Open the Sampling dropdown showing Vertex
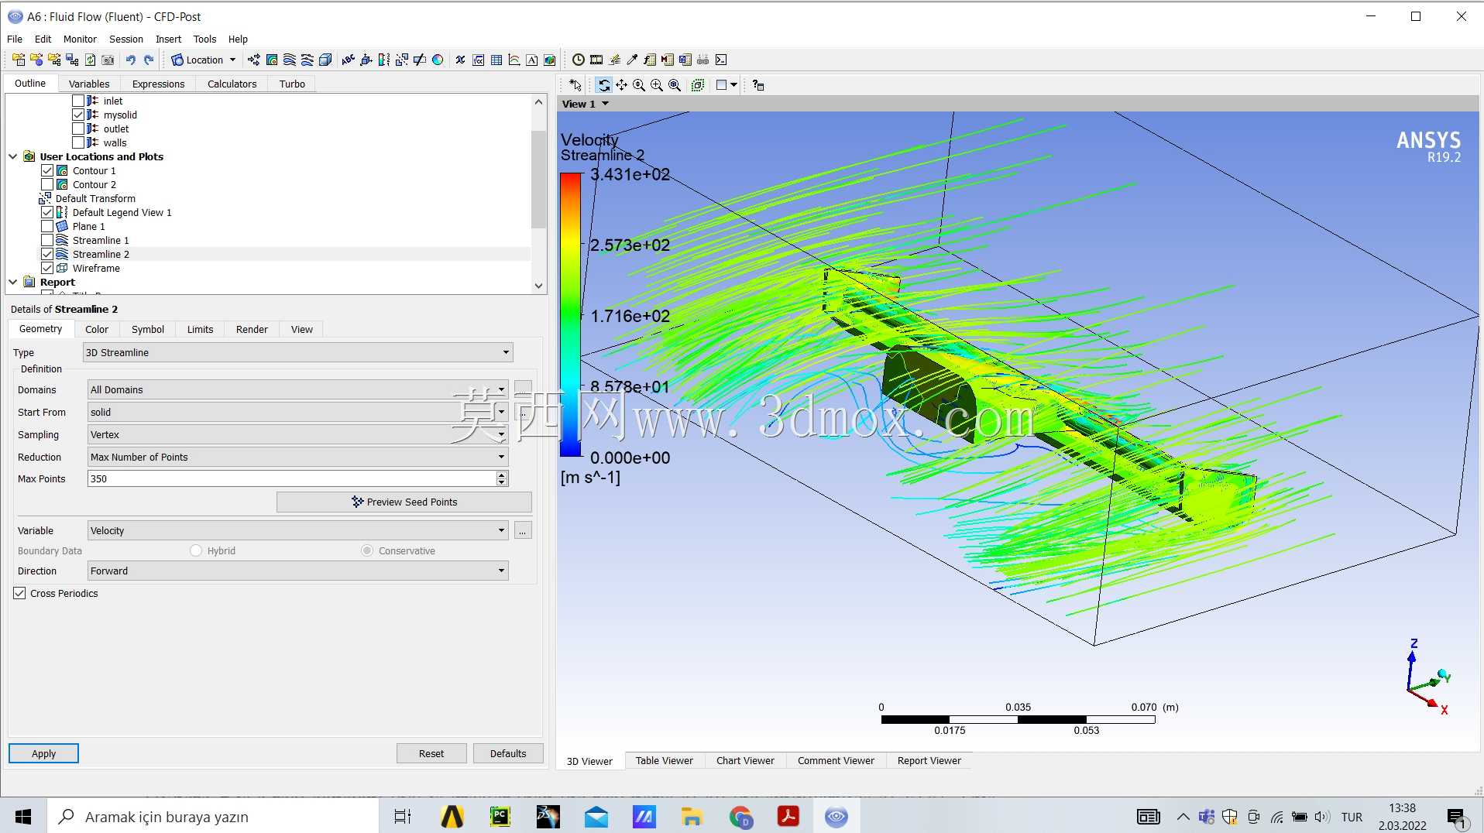This screenshot has width=1484, height=833. [x=297, y=434]
